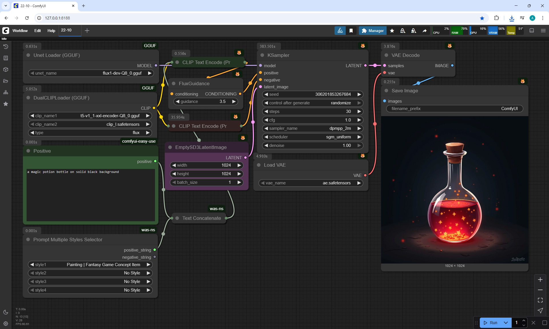Open the node library cube icon

pos(6,69)
